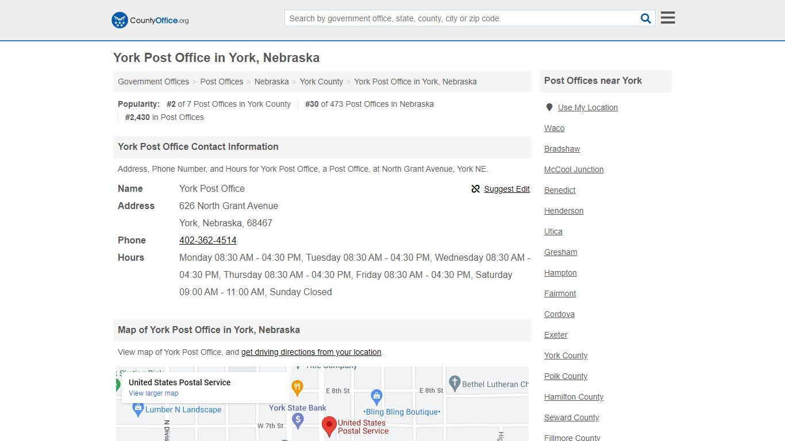The width and height of the screenshot is (785, 441).
Task: Open the Hampton post office link
Action: point(560,273)
